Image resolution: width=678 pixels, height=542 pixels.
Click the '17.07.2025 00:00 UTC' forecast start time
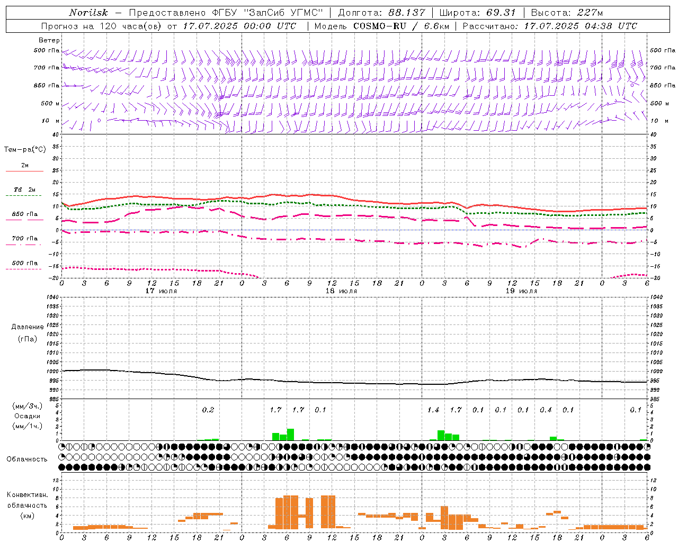tap(240, 26)
